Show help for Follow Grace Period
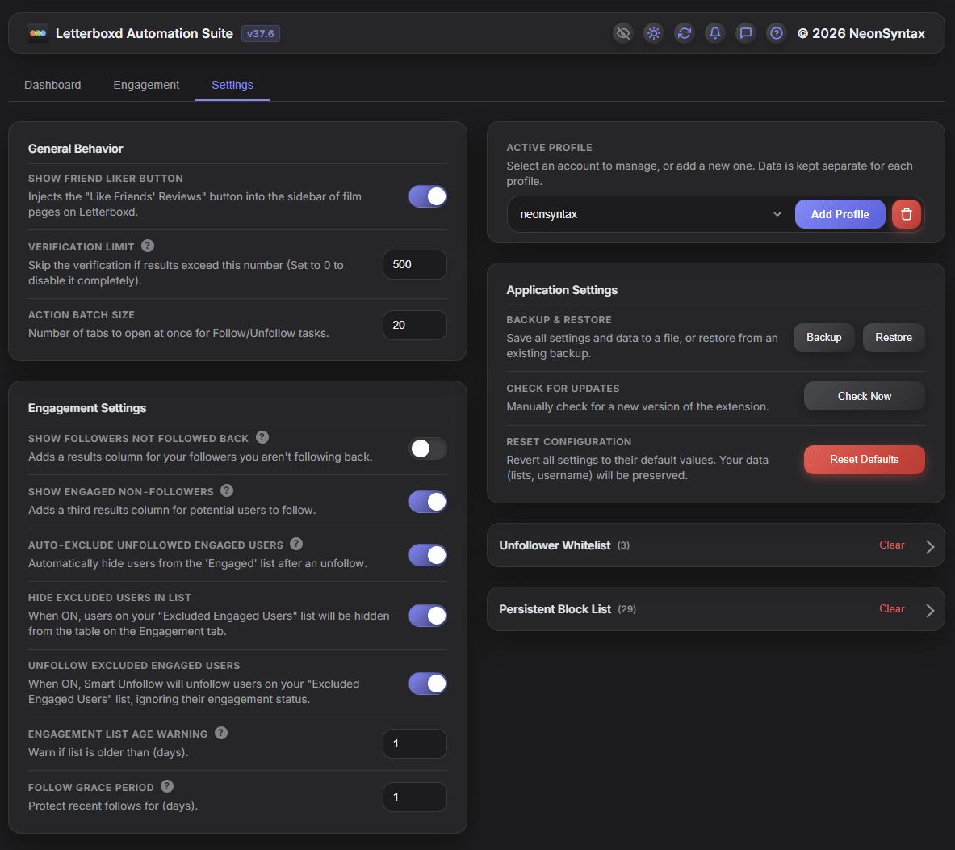This screenshot has height=850, width=955. (167, 786)
